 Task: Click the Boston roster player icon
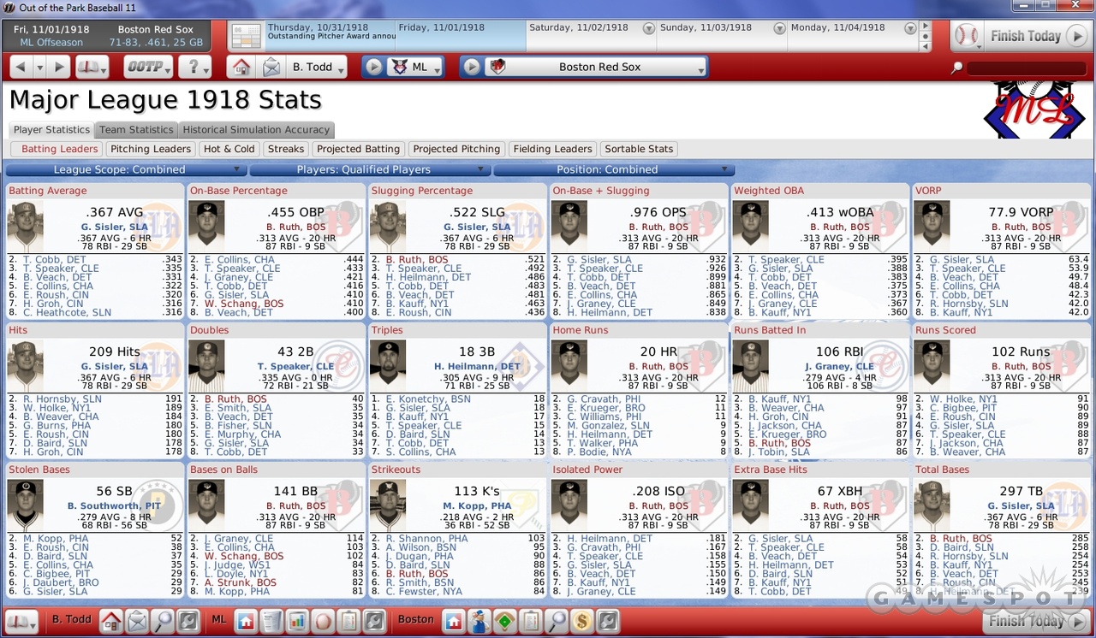click(479, 621)
